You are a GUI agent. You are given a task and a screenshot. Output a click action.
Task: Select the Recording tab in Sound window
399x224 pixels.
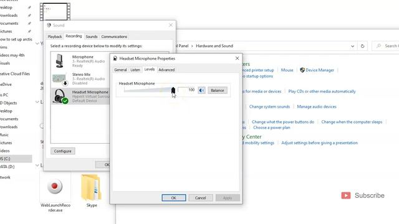[74, 36]
